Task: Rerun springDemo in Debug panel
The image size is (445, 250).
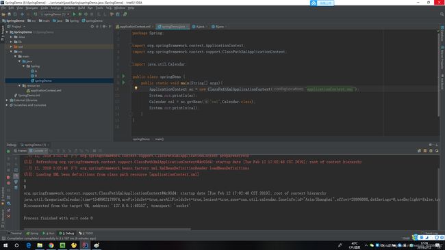Action: pyautogui.click(x=8, y=151)
